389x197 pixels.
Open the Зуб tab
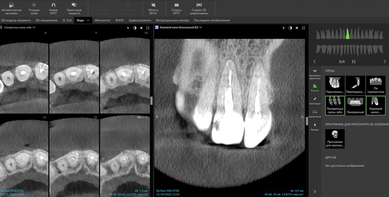click(x=67, y=20)
